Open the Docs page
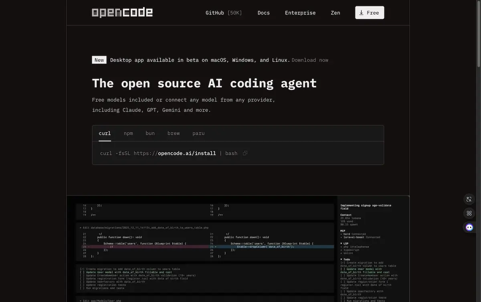 click(264, 12)
